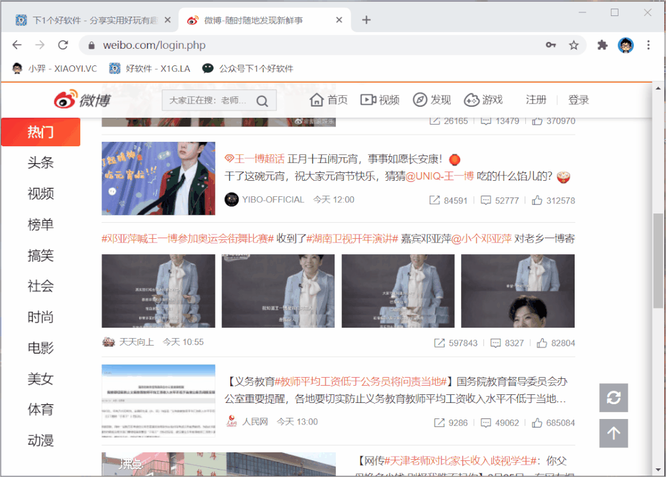This screenshot has width=666, height=477.
Task: Select 热门 category in sidebar
Action: pos(41,132)
